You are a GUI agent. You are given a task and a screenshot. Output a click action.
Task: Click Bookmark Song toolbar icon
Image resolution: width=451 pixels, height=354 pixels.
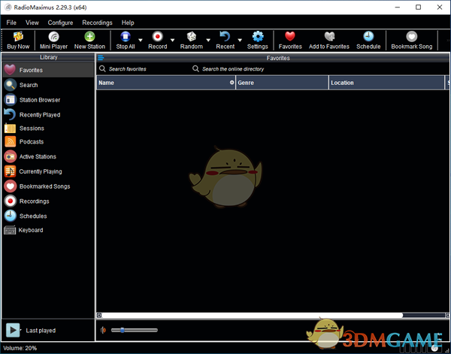click(412, 41)
